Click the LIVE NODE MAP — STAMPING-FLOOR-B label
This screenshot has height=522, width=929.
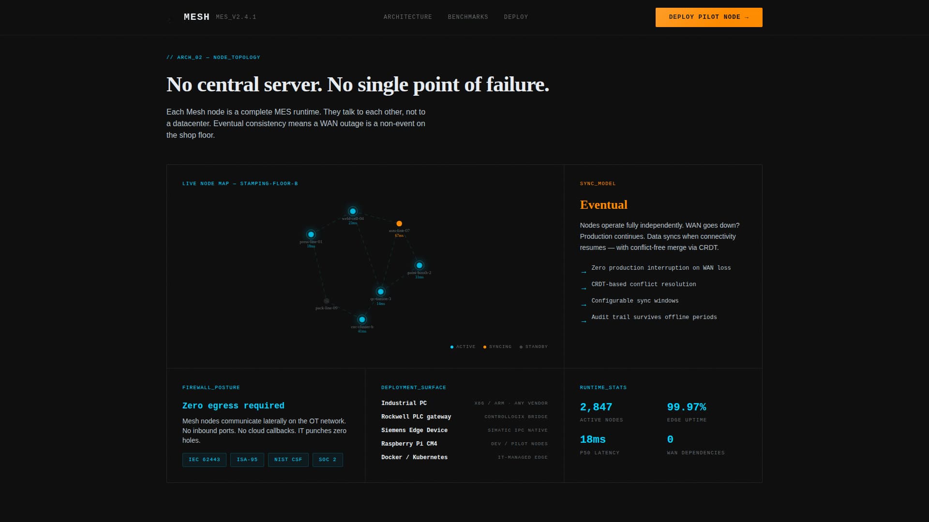[x=240, y=184]
